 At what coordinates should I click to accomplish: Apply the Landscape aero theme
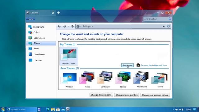click(x=105, y=80)
